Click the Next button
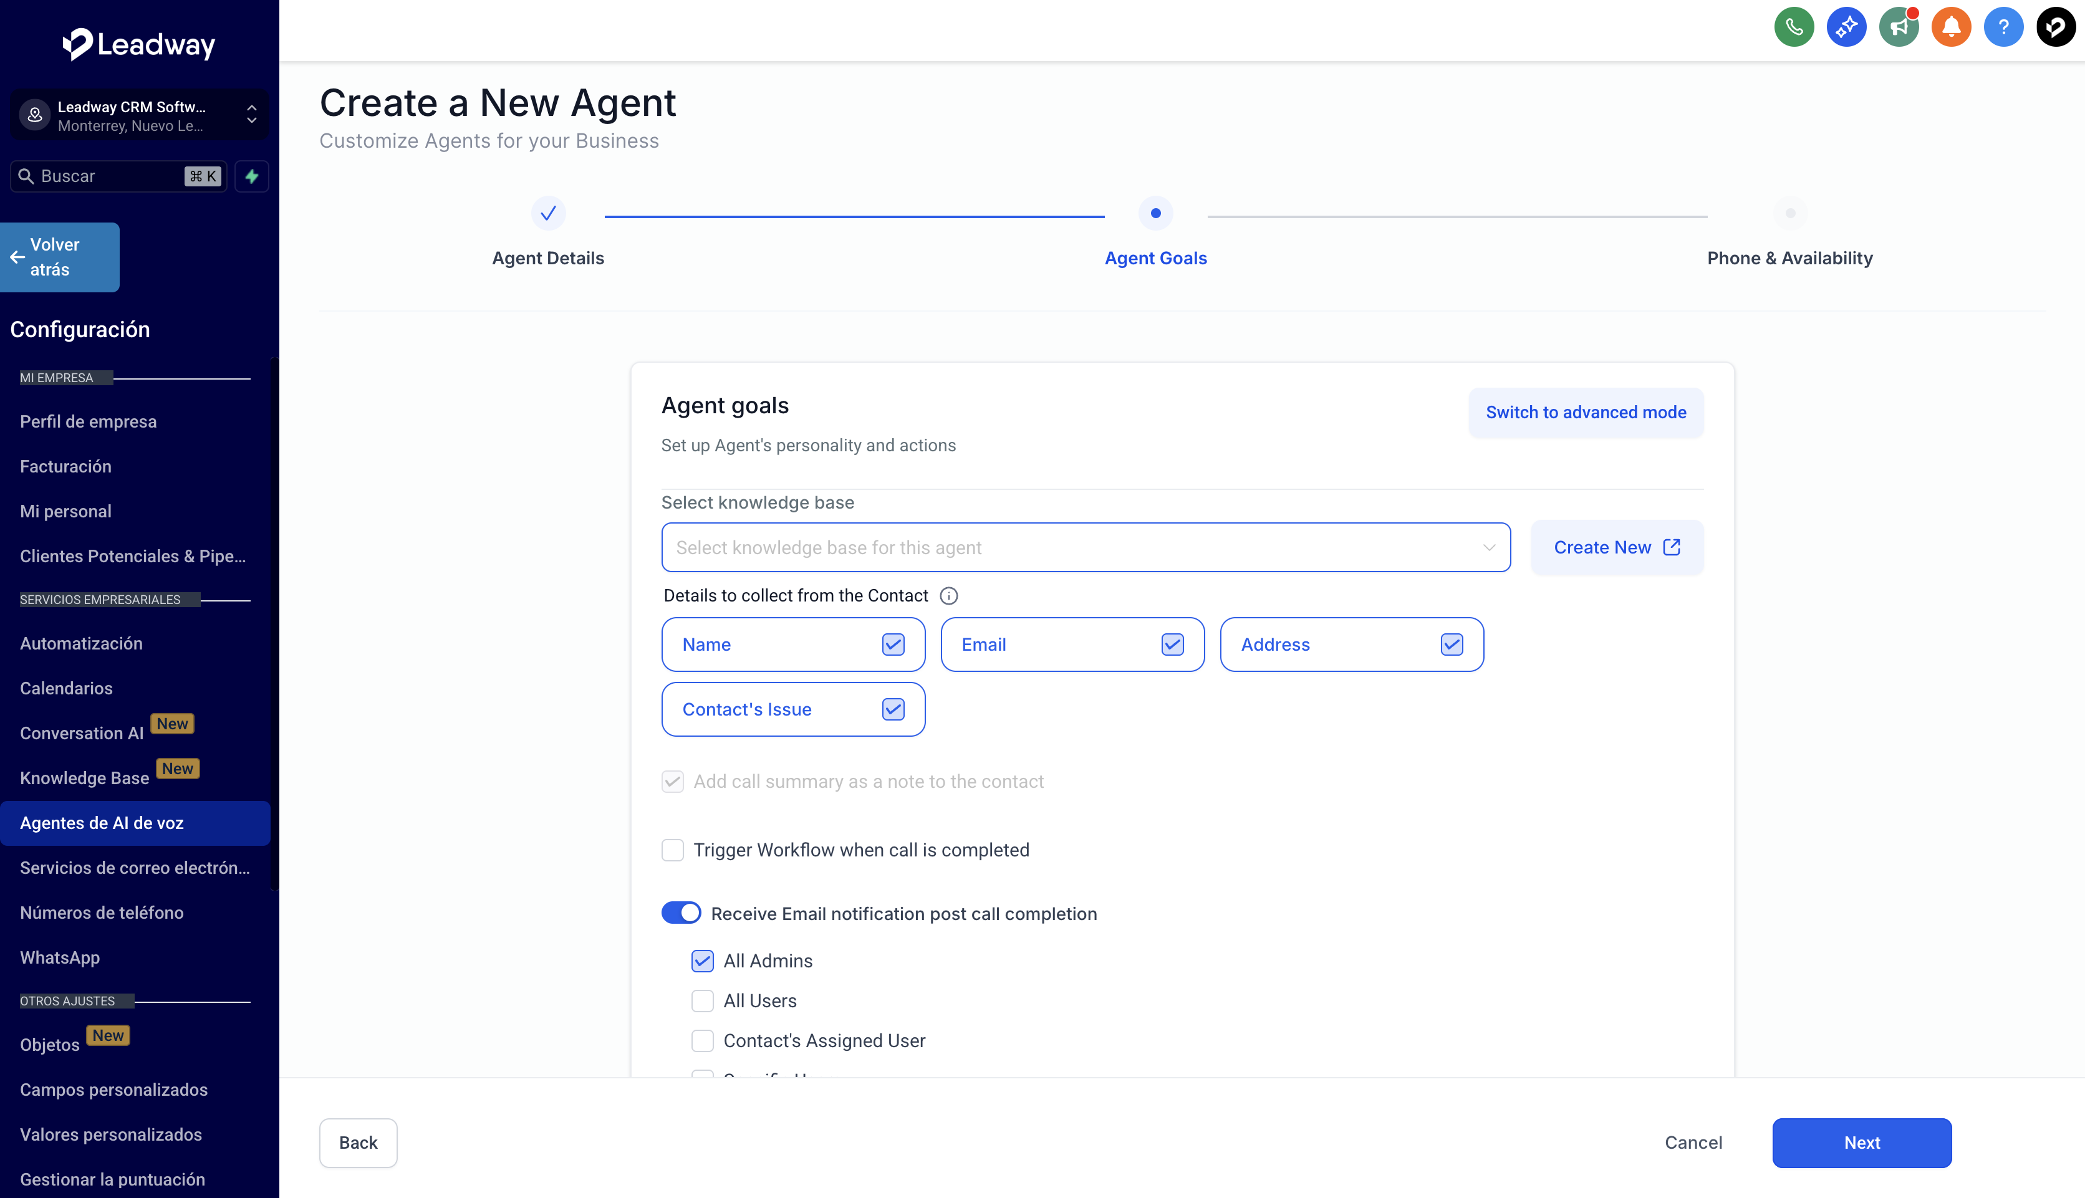Viewport: 2085px width, 1198px height. 1861,1143
